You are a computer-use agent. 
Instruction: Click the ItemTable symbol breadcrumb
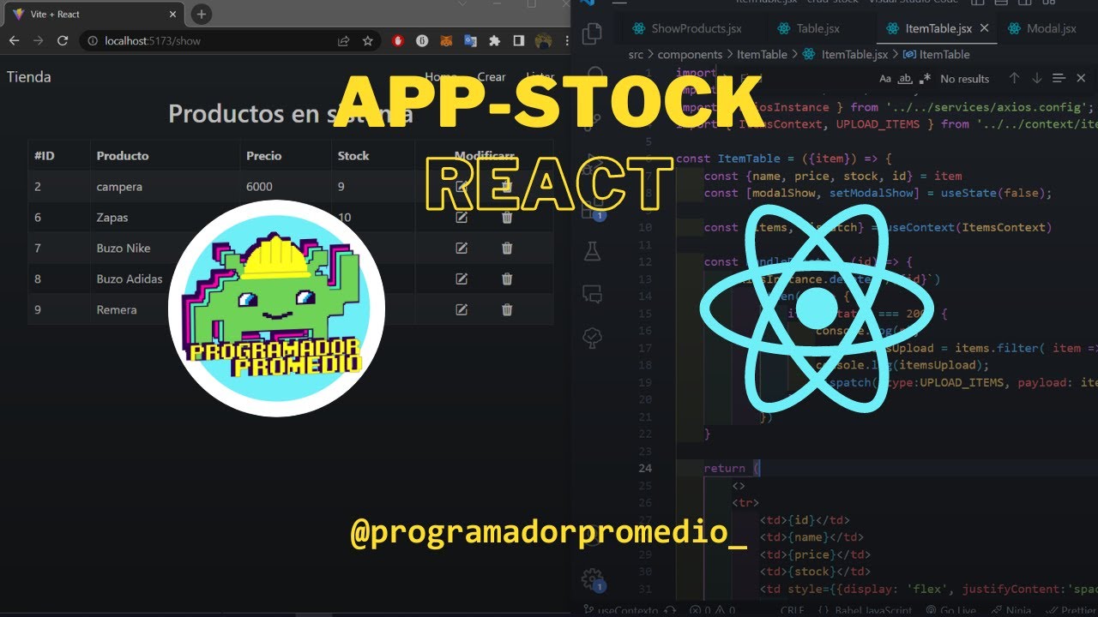click(944, 54)
